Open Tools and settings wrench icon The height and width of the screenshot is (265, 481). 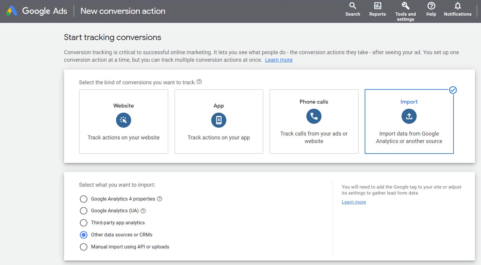[x=405, y=6]
